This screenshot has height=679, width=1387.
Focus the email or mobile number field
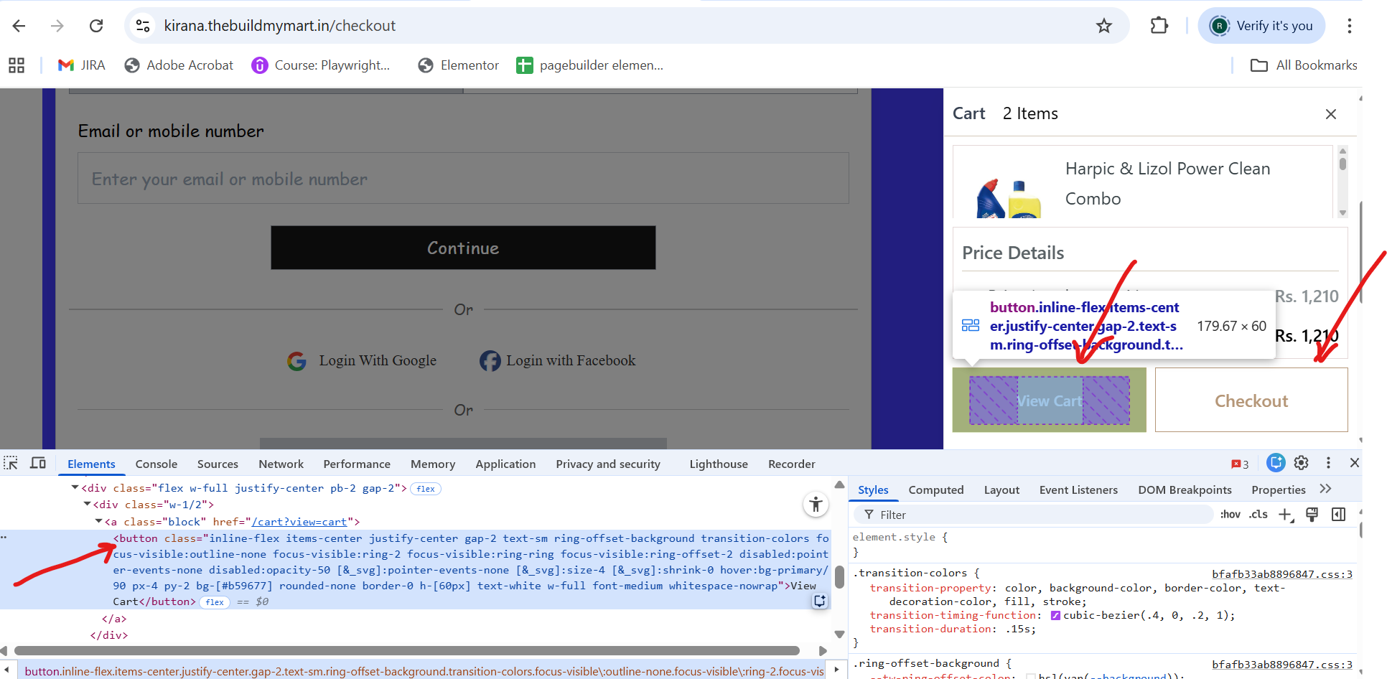point(463,178)
